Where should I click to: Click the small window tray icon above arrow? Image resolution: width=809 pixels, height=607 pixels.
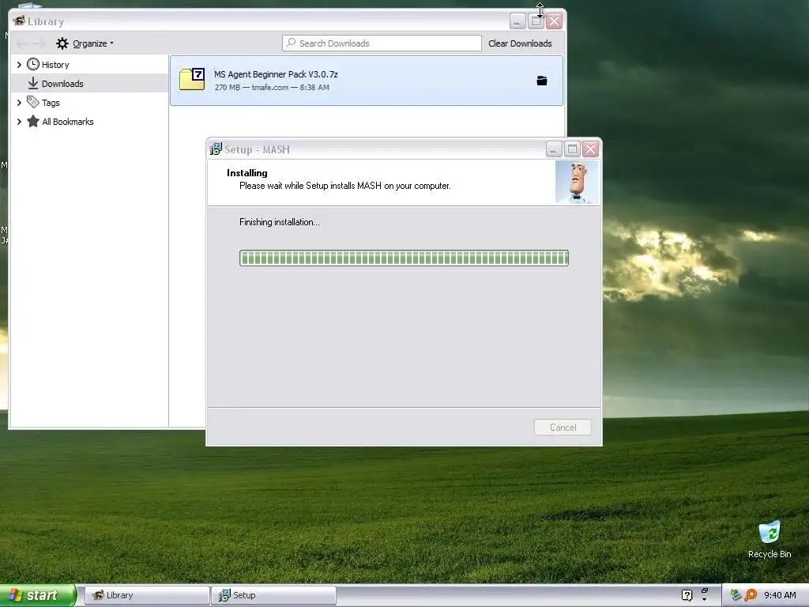click(x=704, y=590)
